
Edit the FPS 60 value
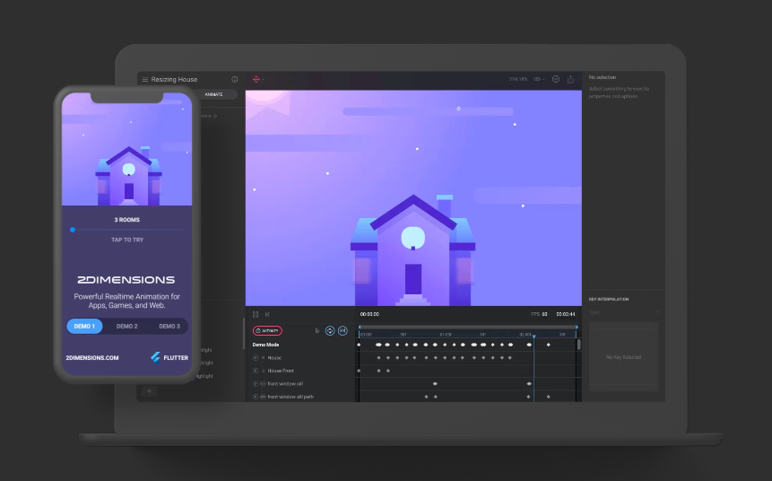coord(544,314)
